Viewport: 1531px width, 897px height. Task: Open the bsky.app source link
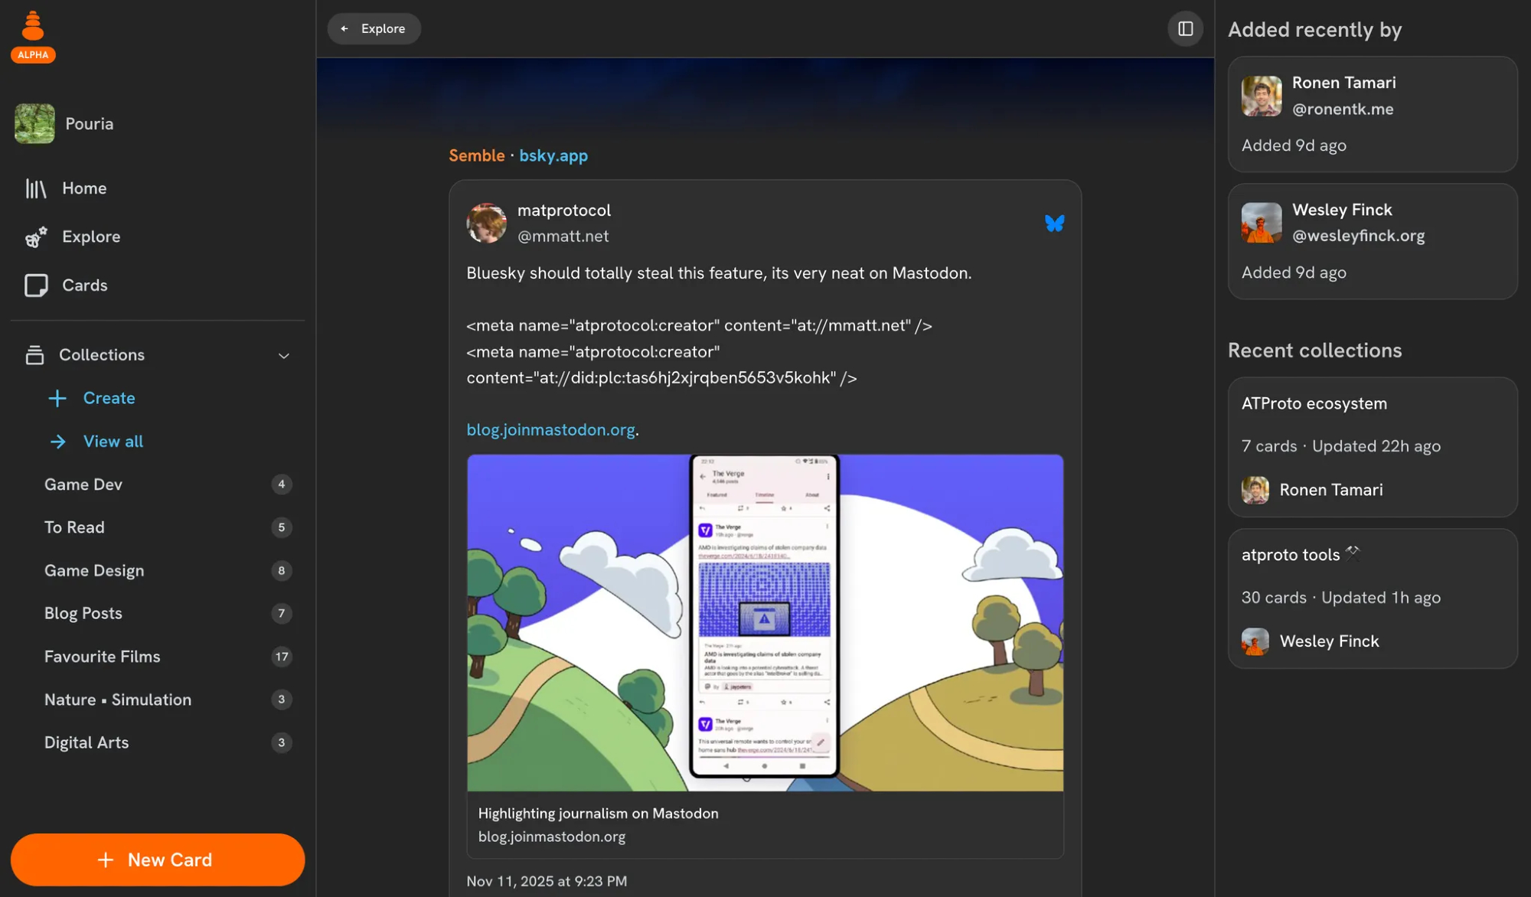coord(553,155)
